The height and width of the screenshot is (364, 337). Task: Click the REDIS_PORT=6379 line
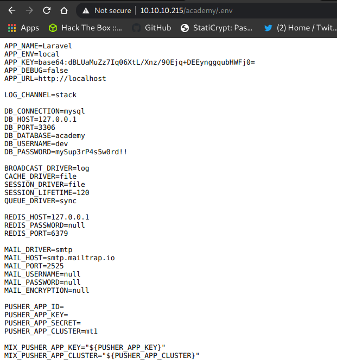click(x=36, y=233)
